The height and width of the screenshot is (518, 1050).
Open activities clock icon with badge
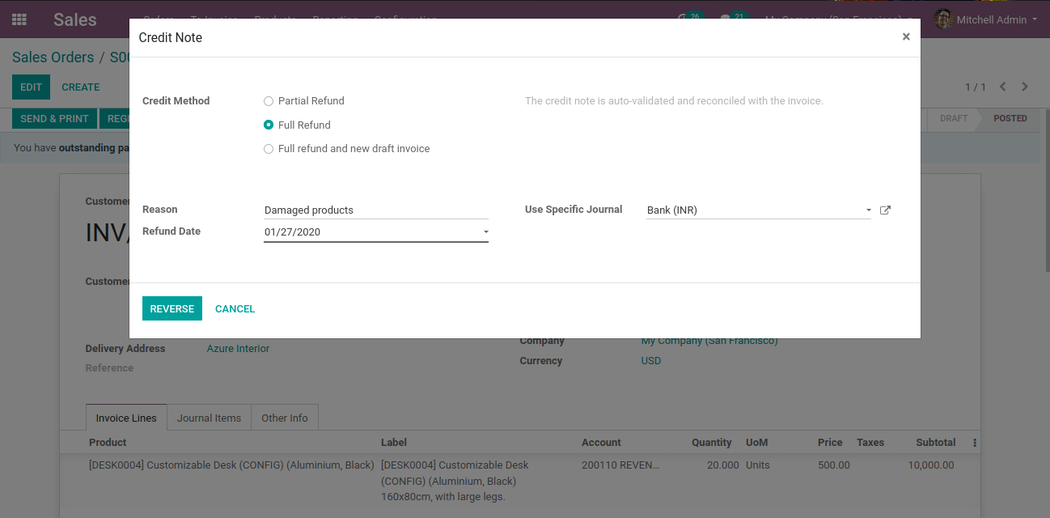tap(689, 19)
